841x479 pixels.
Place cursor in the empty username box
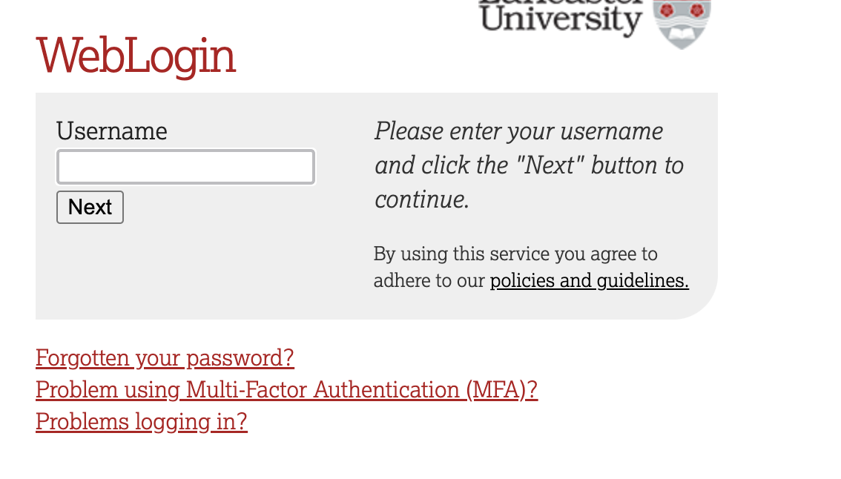[x=186, y=167]
